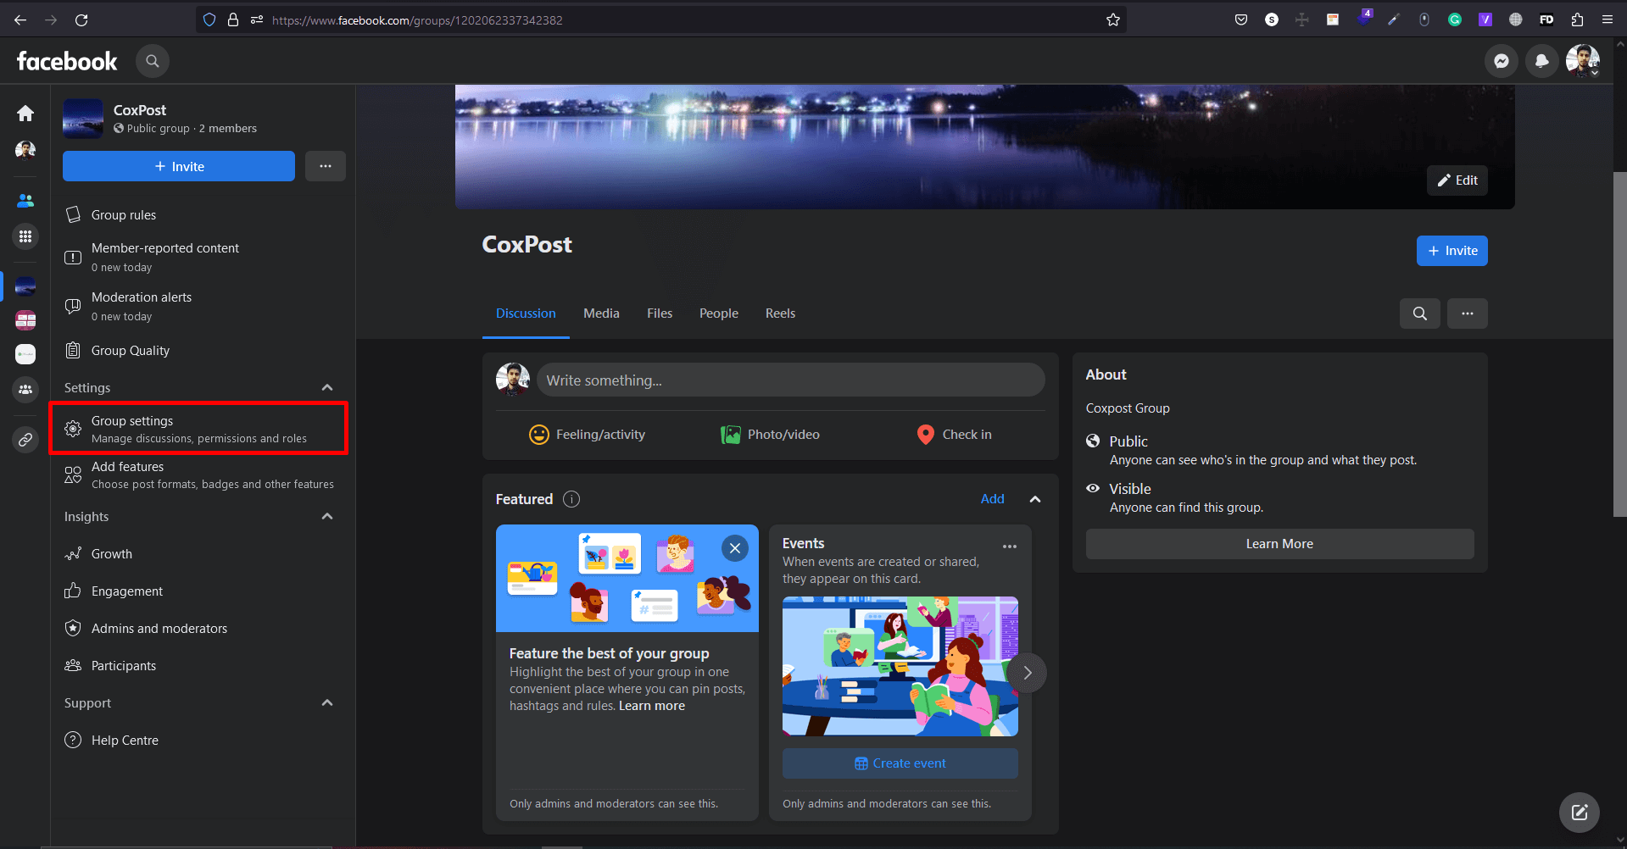
Task: Collapse the Insights section
Action: 327,517
